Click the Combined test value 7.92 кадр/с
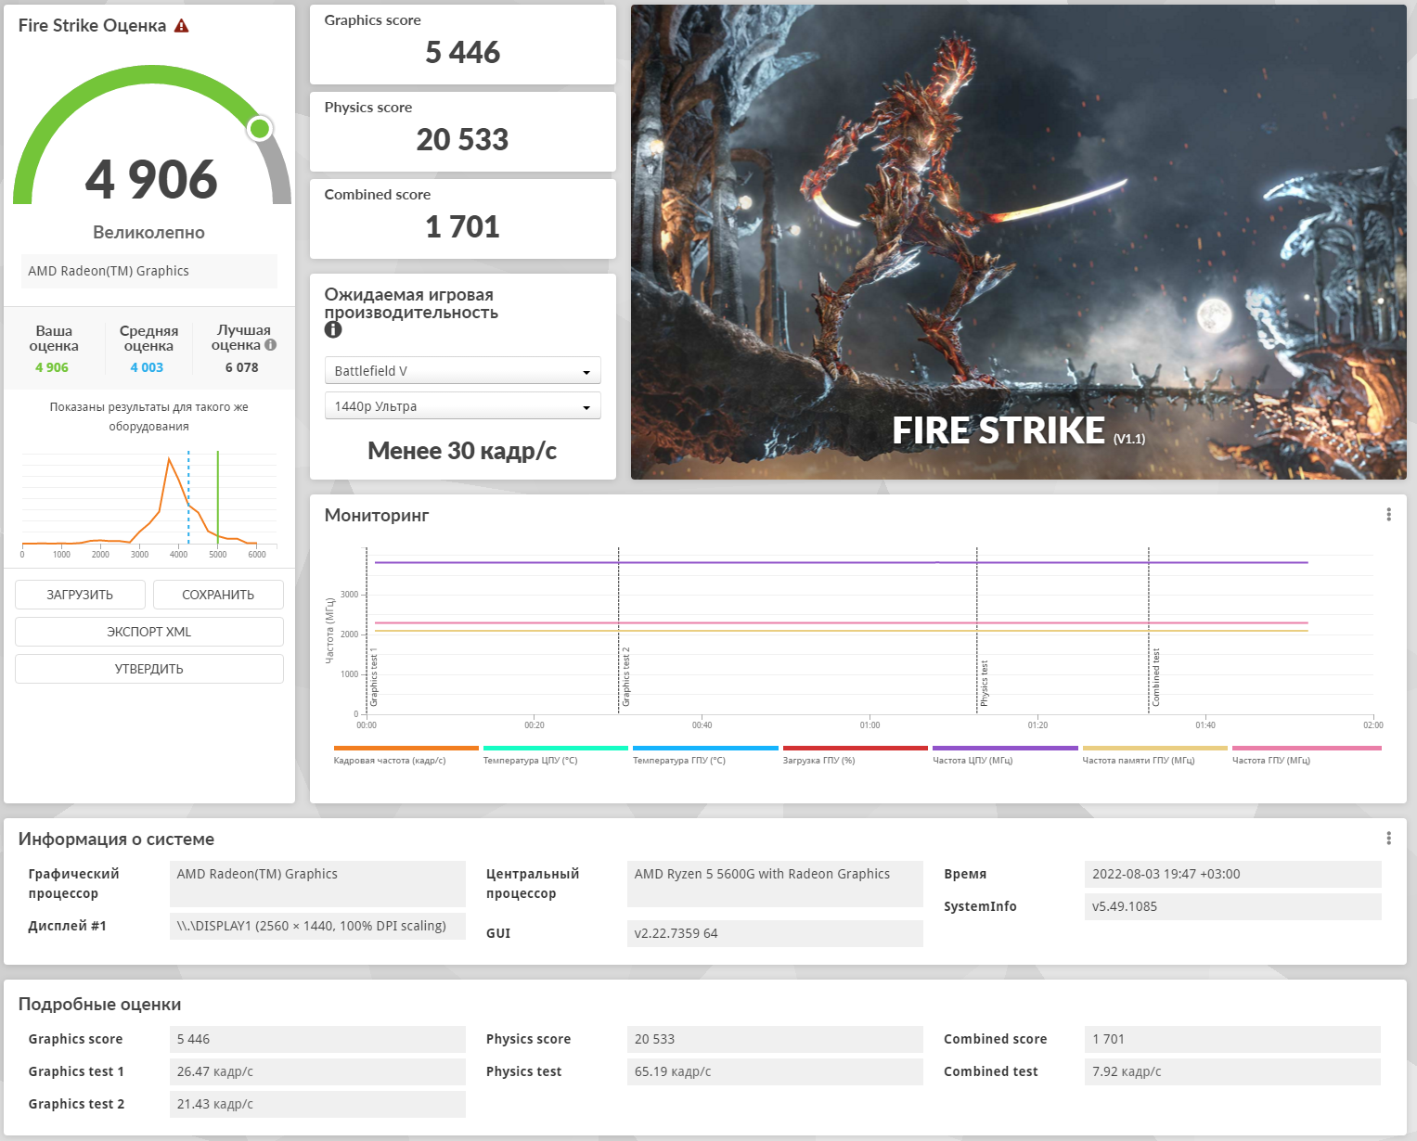1417x1141 pixels. [1232, 1071]
